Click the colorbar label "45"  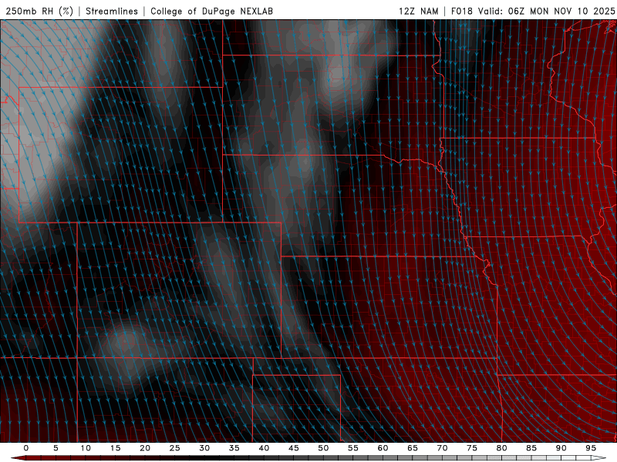click(x=293, y=448)
